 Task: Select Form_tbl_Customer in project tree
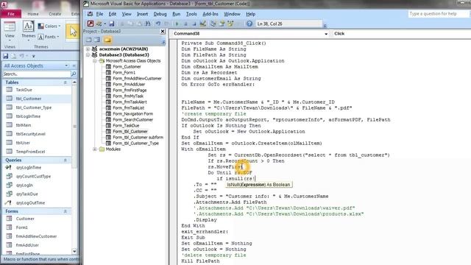[x=130, y=131]
